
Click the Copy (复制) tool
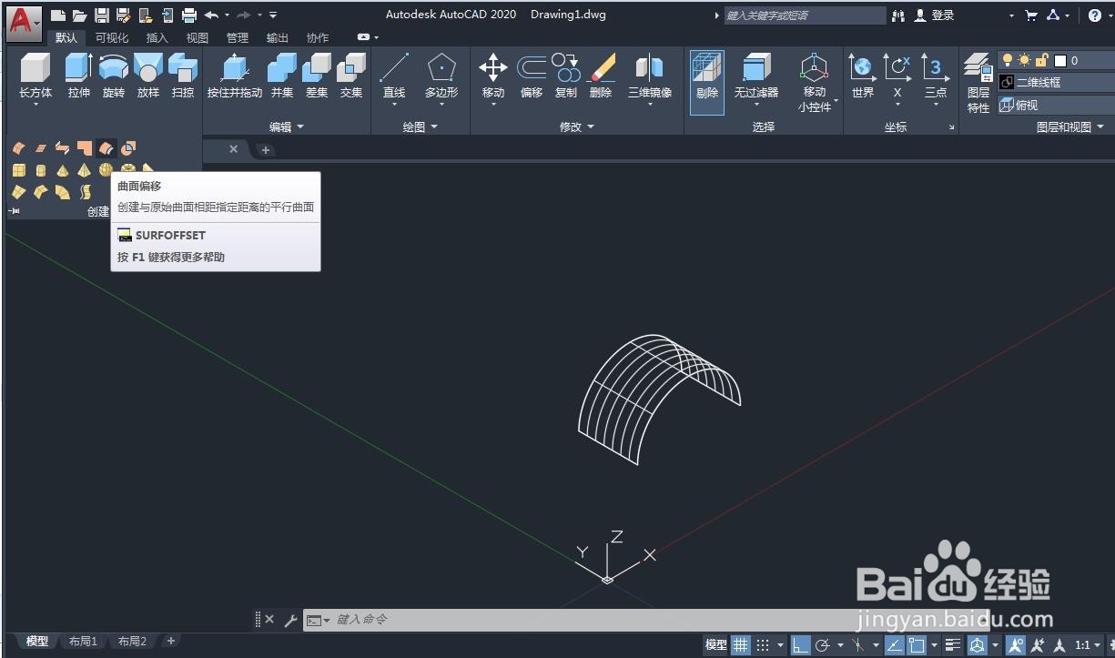tap(566, 75)
